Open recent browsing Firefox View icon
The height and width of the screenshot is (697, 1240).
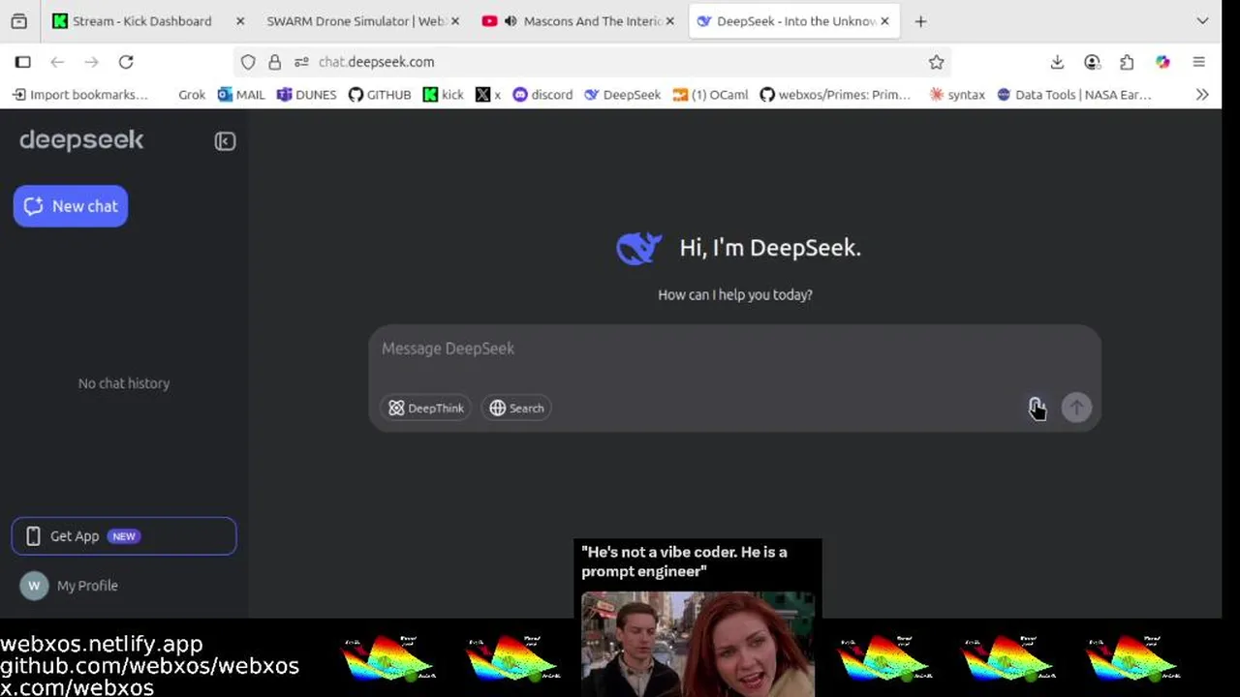(x=19, y=20)
